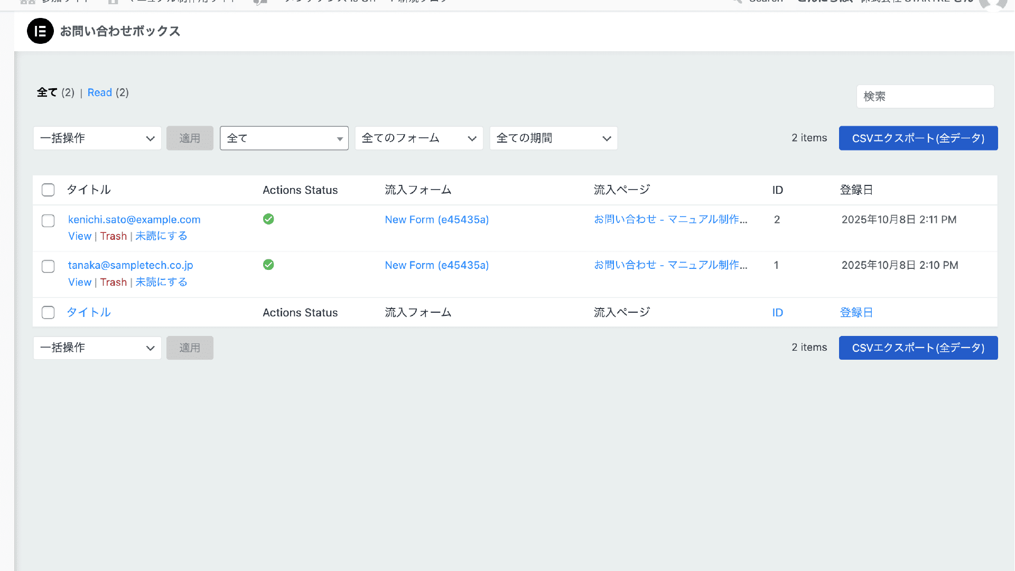Toggle the footer select-all checkbox
Viewport: 1015px width, 571px height.
pos(48,313)
